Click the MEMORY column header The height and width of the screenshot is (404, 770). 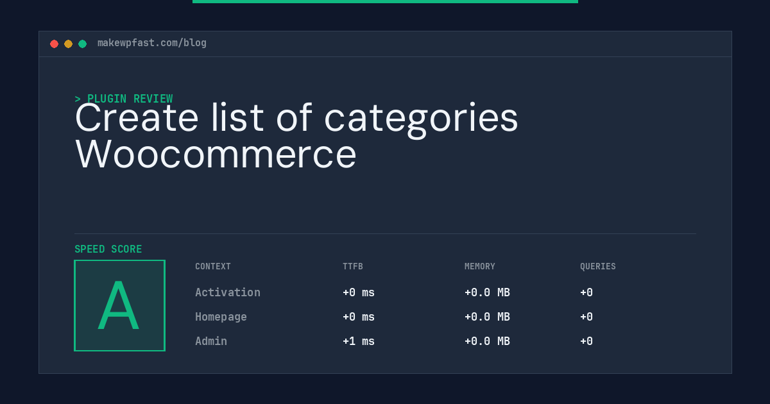click(480, 266)
